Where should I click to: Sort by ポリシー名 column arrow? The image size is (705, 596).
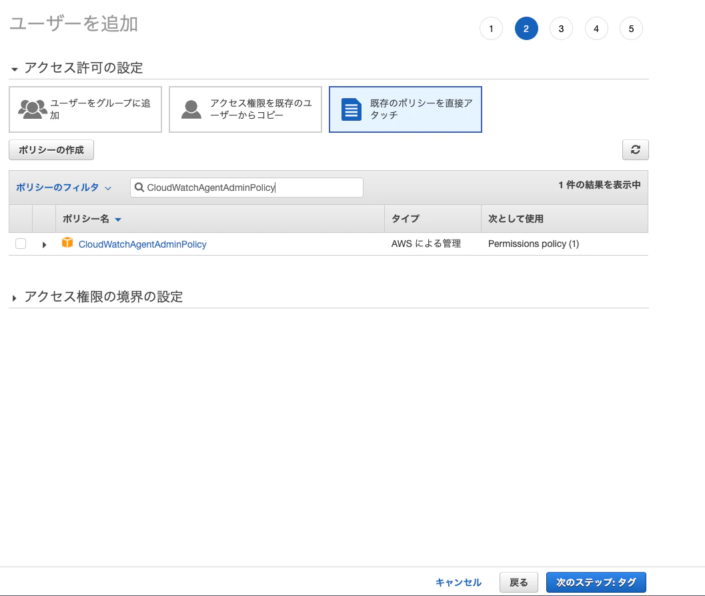118,220
